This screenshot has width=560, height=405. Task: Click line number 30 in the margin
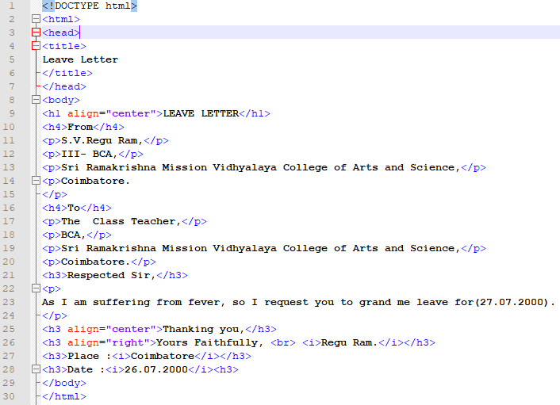pos(9,396)
